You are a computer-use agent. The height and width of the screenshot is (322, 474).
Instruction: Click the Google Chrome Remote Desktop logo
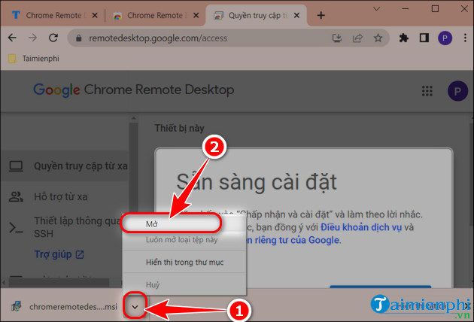click(x=134, y=90)
